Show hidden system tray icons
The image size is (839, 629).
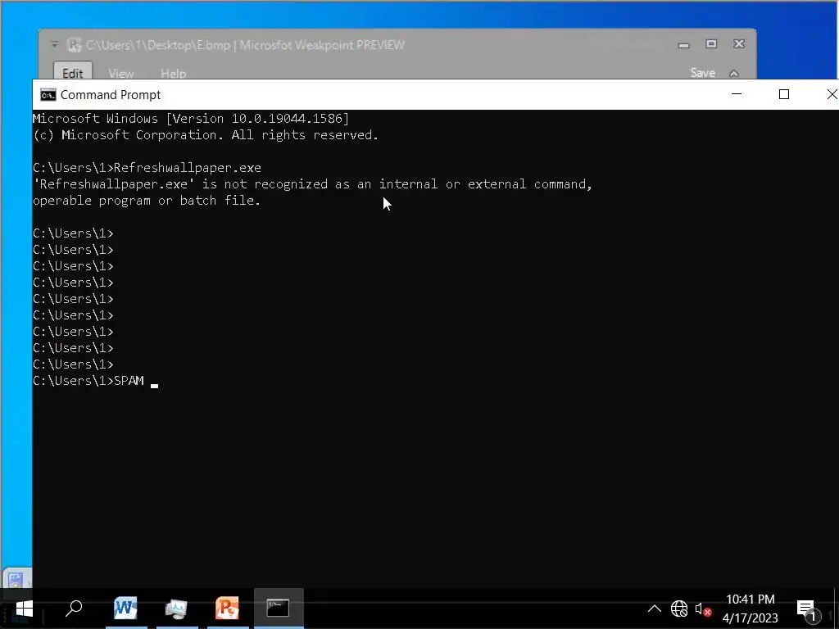pos(654,609)
